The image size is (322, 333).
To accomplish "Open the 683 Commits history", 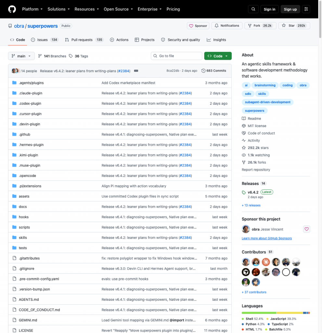I will click(214, 71).
